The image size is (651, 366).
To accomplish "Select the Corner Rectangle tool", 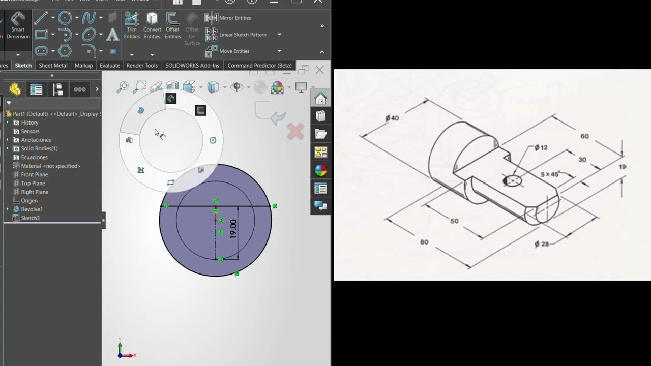I will [x=41, y=35].
